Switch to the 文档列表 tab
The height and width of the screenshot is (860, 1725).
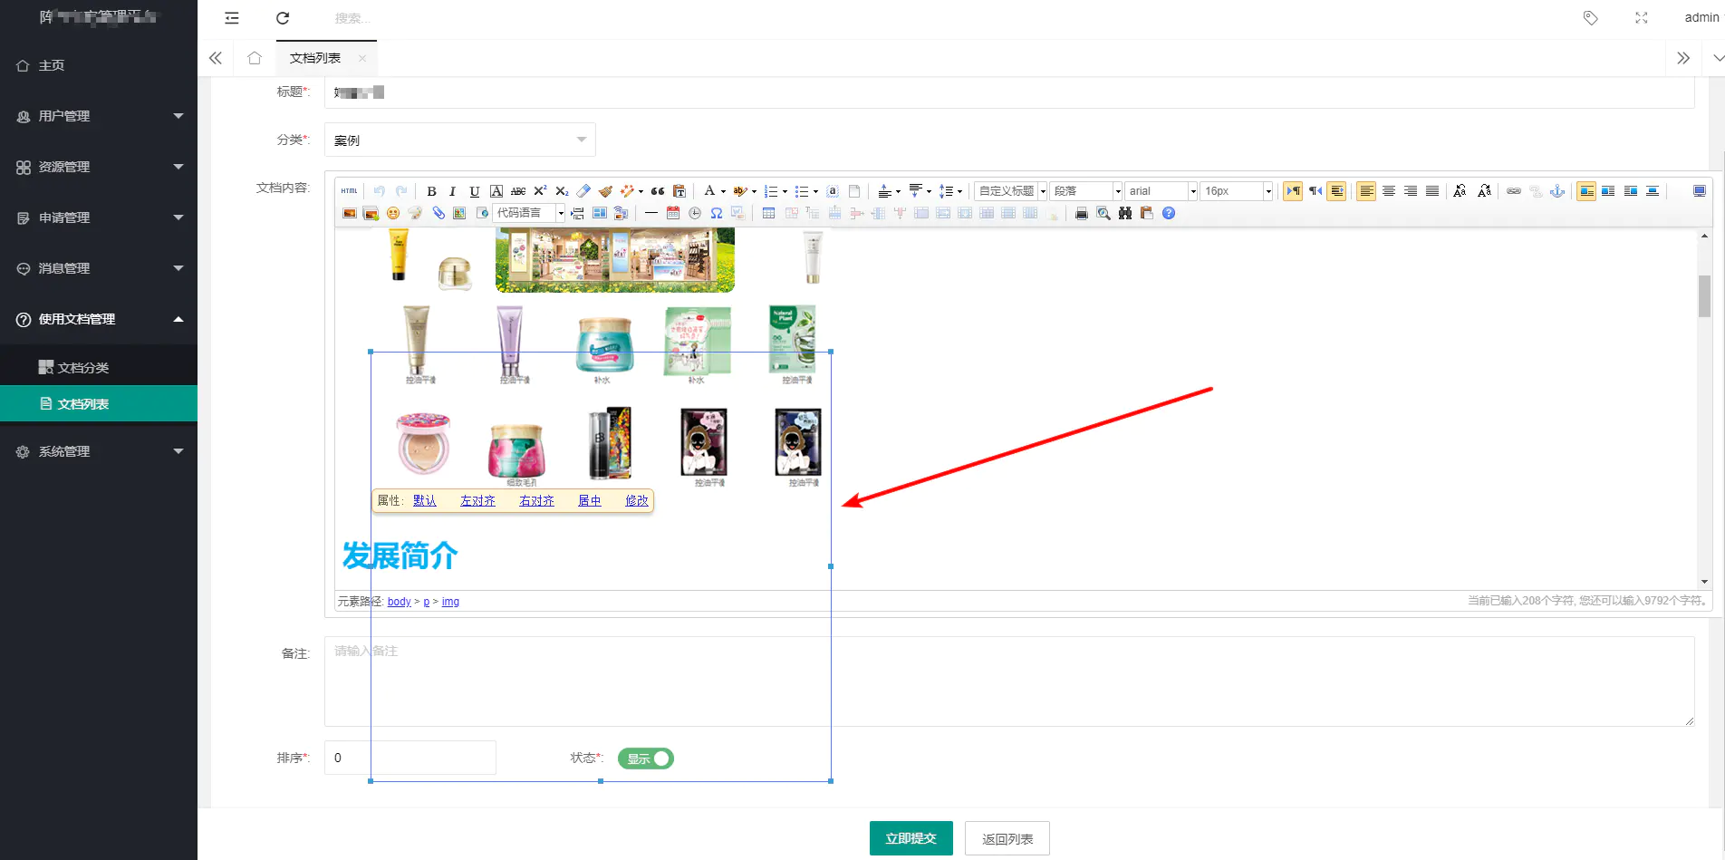click(x=315, y=58)
